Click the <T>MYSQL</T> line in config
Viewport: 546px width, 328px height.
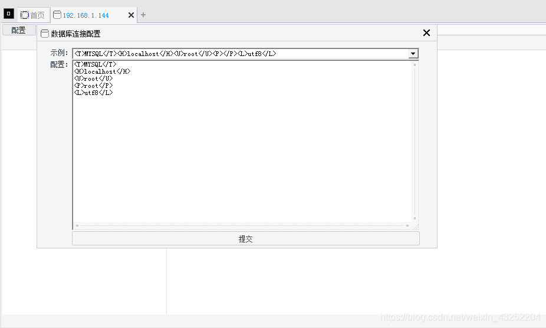95,64
